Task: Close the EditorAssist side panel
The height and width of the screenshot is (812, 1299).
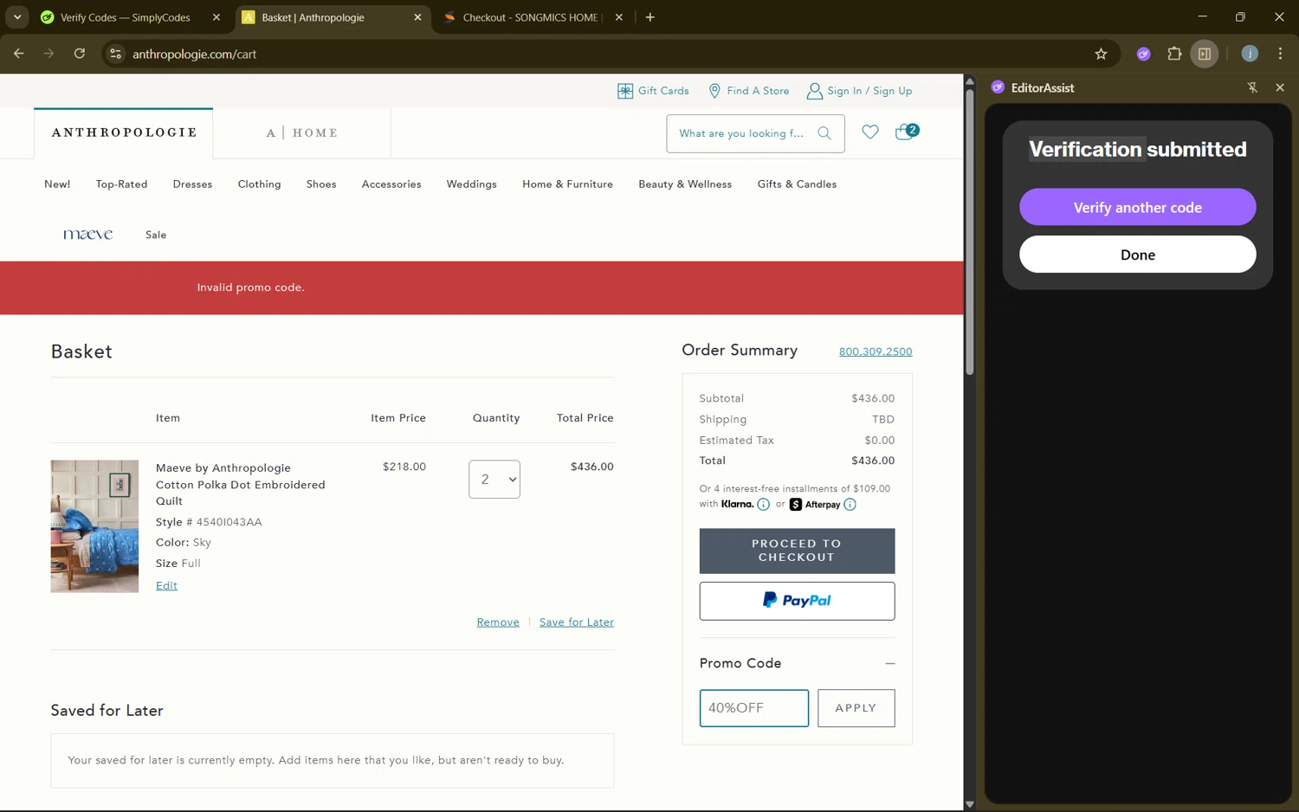Action: tap(1280, 87)
